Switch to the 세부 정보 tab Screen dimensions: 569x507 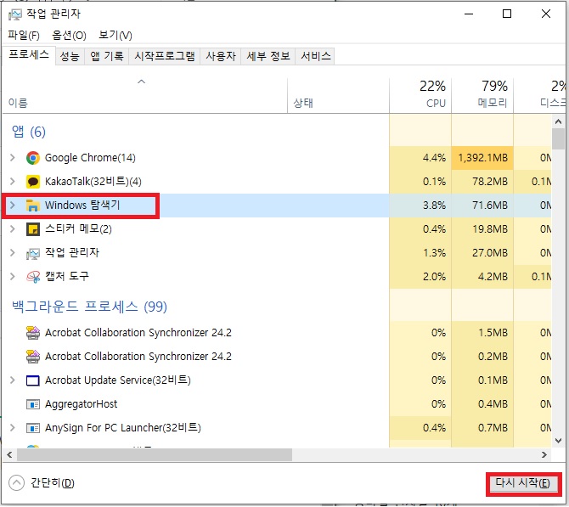tap(268, 56)
